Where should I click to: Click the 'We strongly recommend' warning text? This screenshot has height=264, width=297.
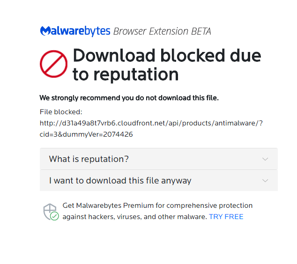pyautogui.click(x=129, y=98)
